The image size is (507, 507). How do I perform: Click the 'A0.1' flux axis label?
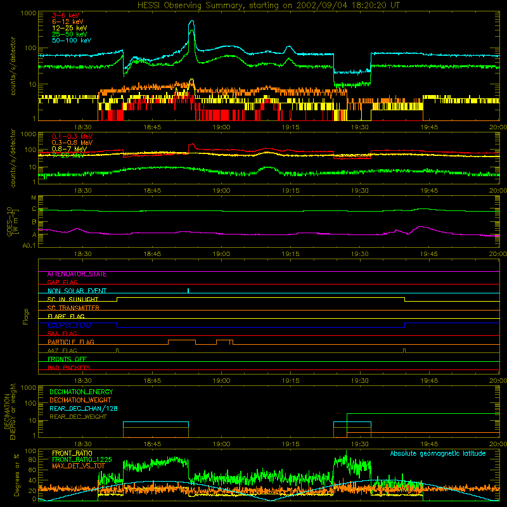(x=29, y=246)
